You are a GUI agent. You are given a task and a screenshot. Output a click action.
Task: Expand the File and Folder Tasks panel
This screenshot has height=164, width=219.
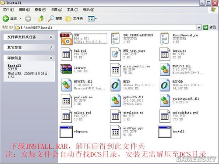[x=51, y=37]
